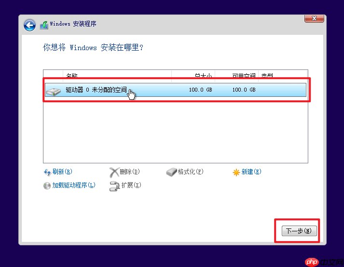This screenshot has width=344, height=267.
Task: Click the Windows Setup icon in title bar
Action: (x=44, y=25)
